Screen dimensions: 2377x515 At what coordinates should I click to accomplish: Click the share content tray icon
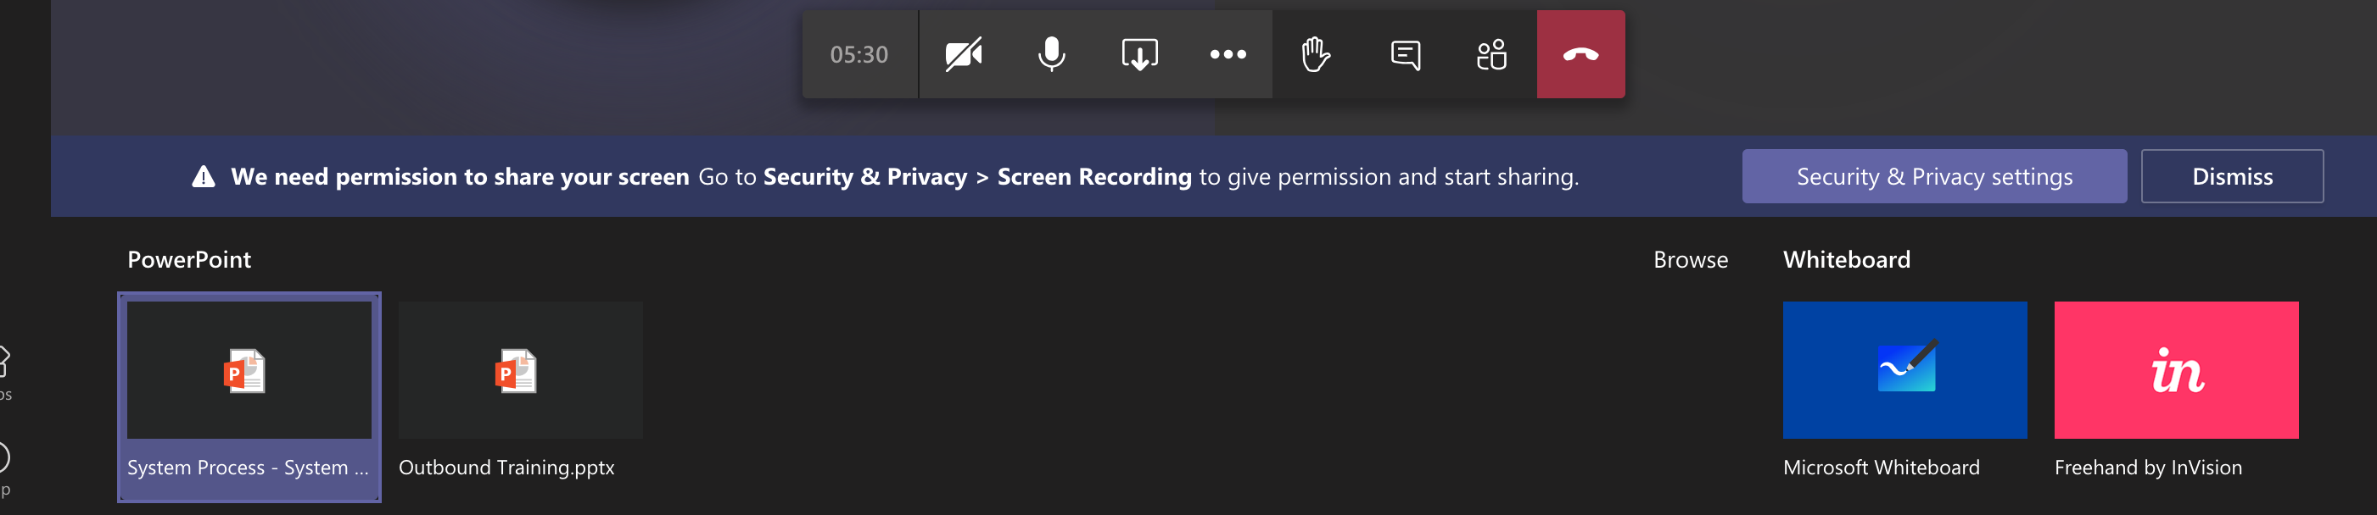pos(1139,54)
